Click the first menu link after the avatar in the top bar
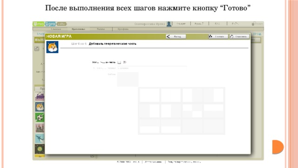 click(x=181, y=24)
